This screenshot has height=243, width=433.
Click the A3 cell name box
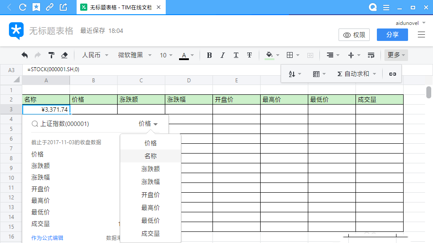tap(11, 70)
